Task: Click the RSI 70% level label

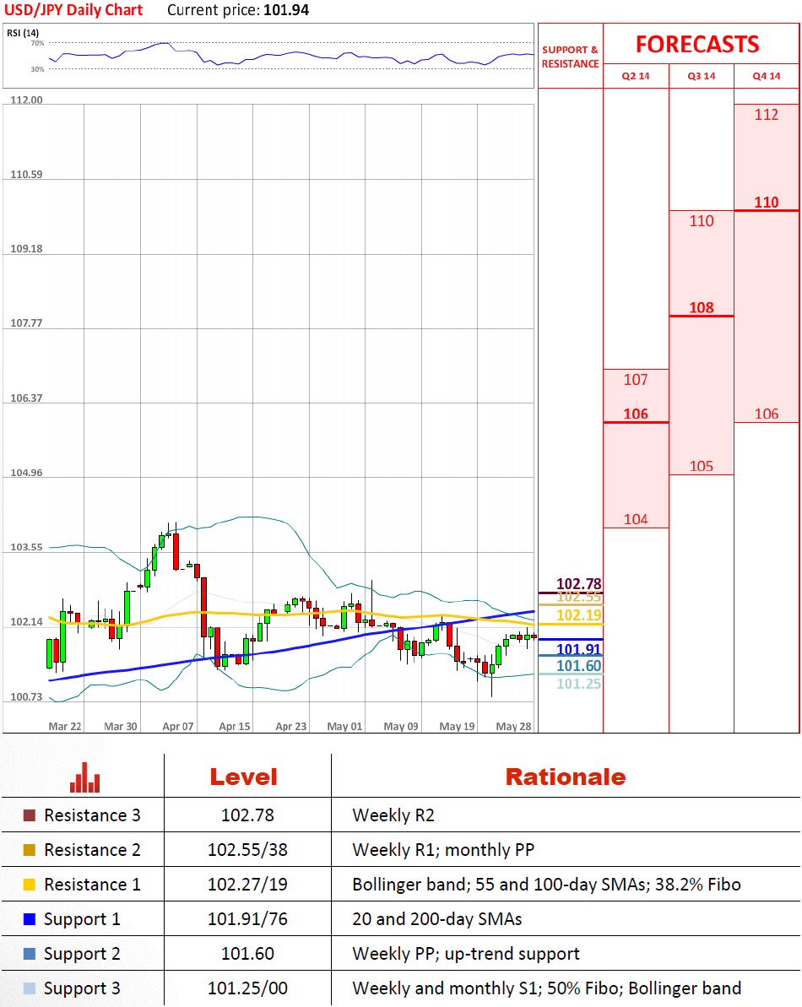Action: (38, 43)
